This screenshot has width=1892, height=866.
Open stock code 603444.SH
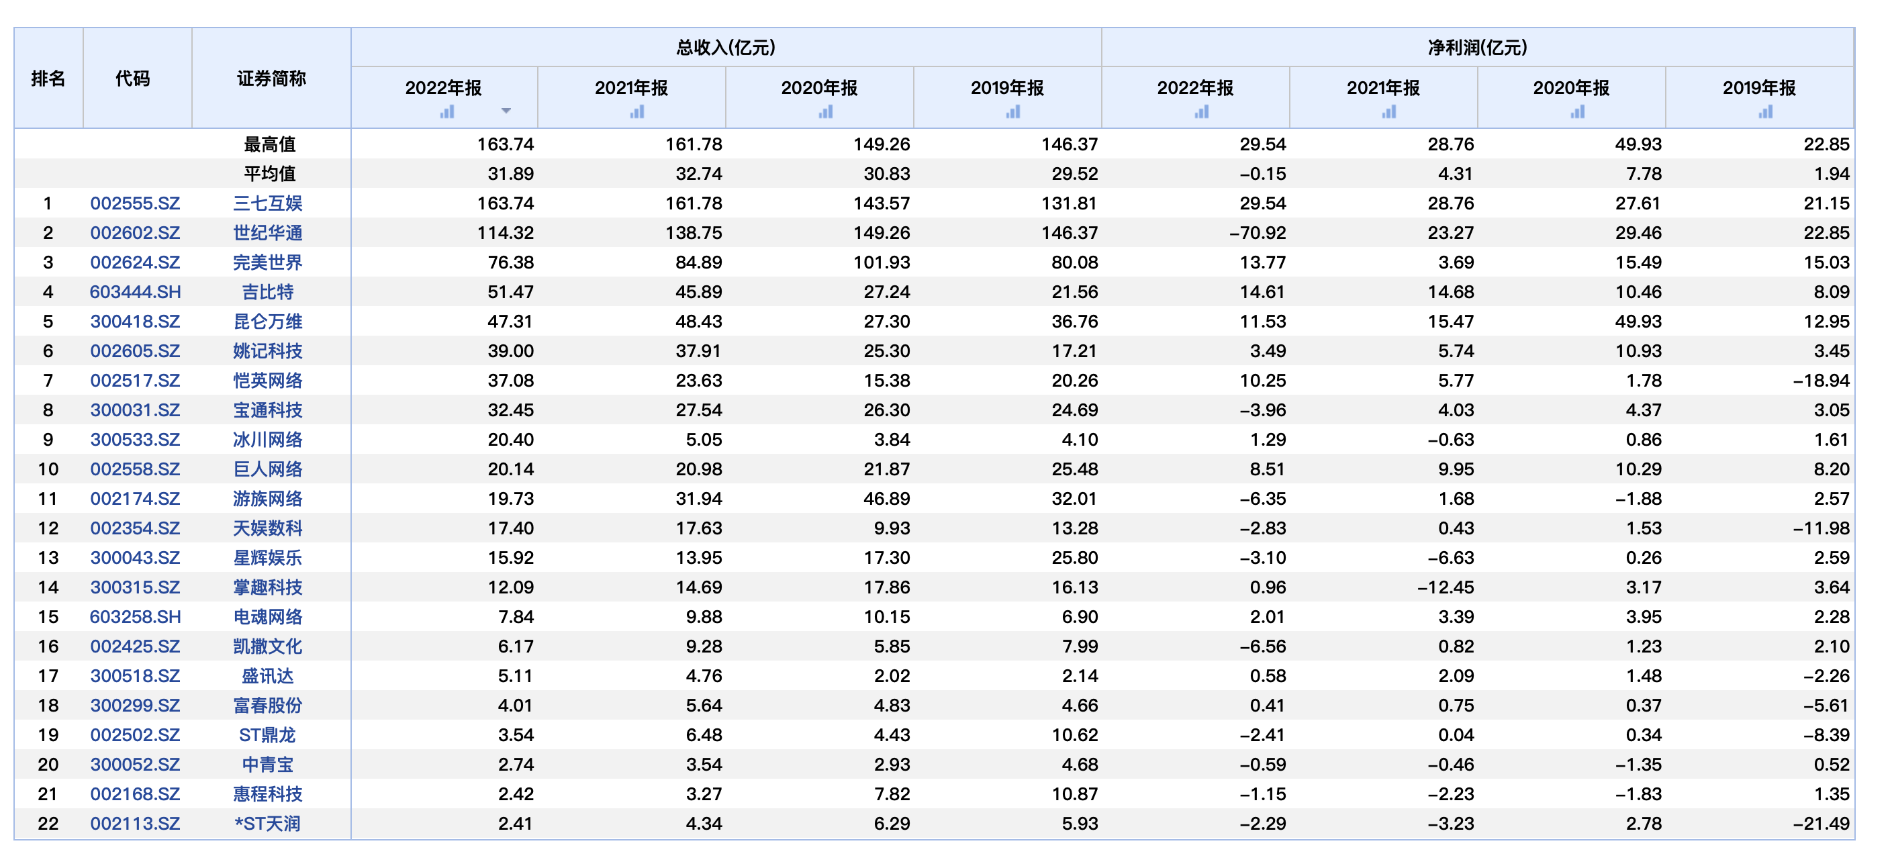coord(135,291)
